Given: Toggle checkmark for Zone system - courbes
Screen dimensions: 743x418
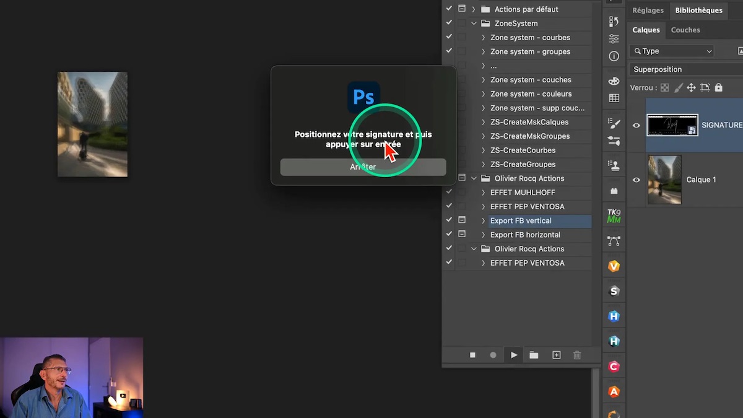Looking at the screenshot, I should point(450,37).
